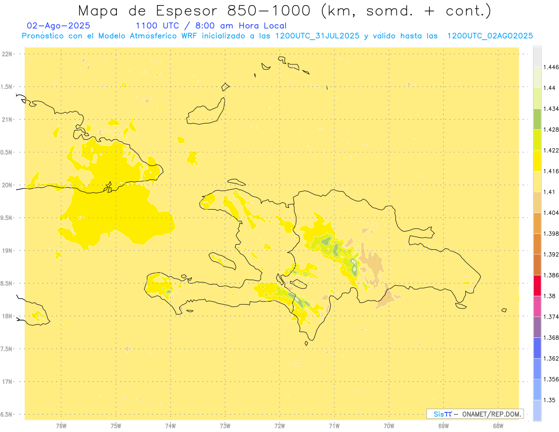Select the legend value '1.434'

[551, 109]
